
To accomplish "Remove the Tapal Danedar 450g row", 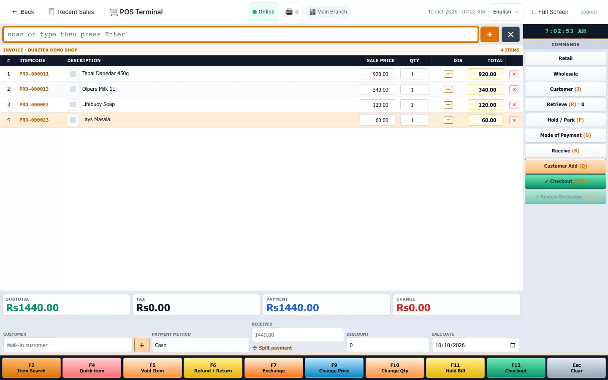I will pyautogui.click(x=514, y=74).
